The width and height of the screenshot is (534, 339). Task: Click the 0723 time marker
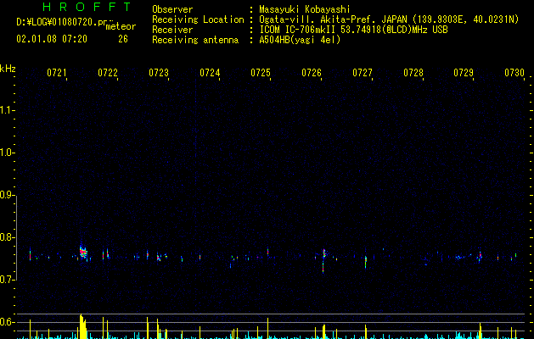pos(159,73)
